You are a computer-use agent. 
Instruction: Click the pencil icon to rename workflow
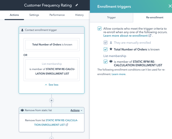(77, 5)
